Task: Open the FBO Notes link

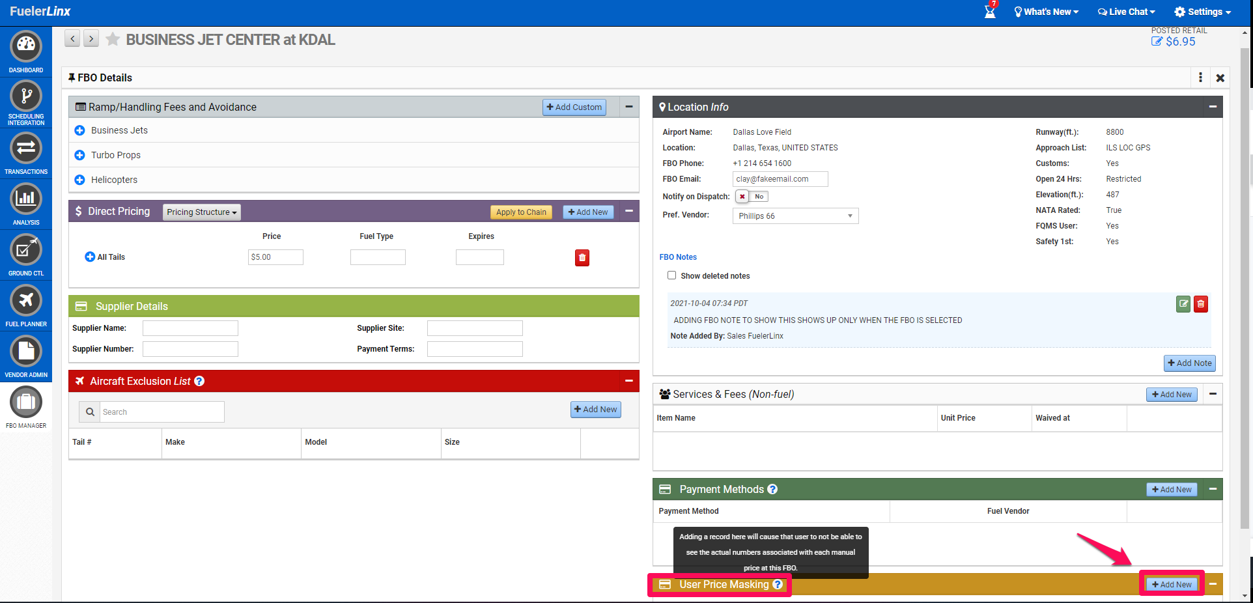Action: click(x=678, y=257)
